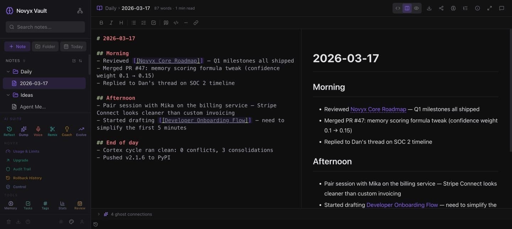The width and height of the screenshot is (512, 229).
Task: Collapse the Daily folder
Action: tap(8, 71)
